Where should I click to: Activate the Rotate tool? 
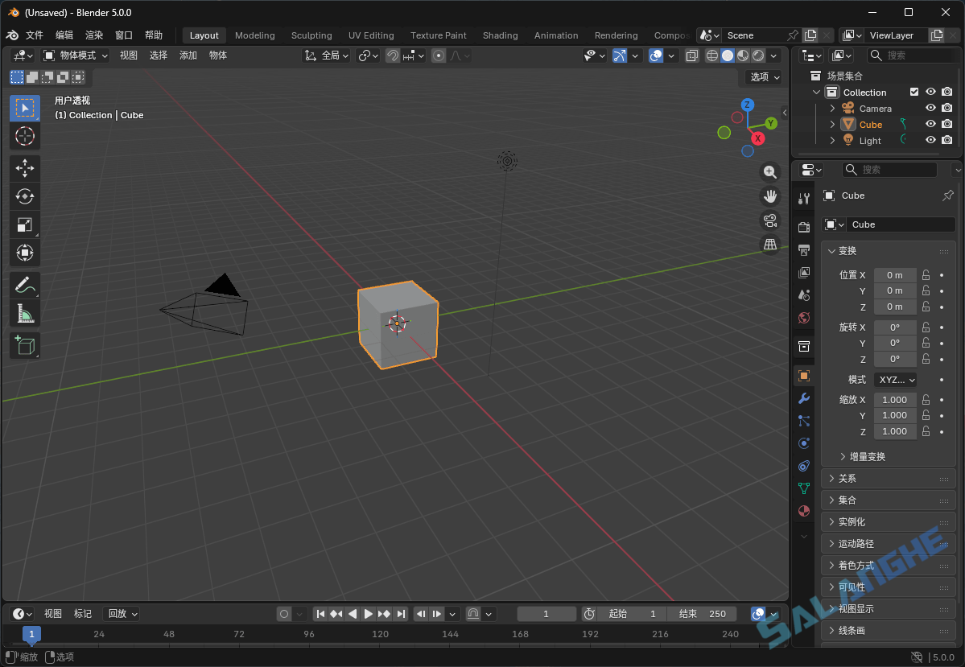pos(24,196)
